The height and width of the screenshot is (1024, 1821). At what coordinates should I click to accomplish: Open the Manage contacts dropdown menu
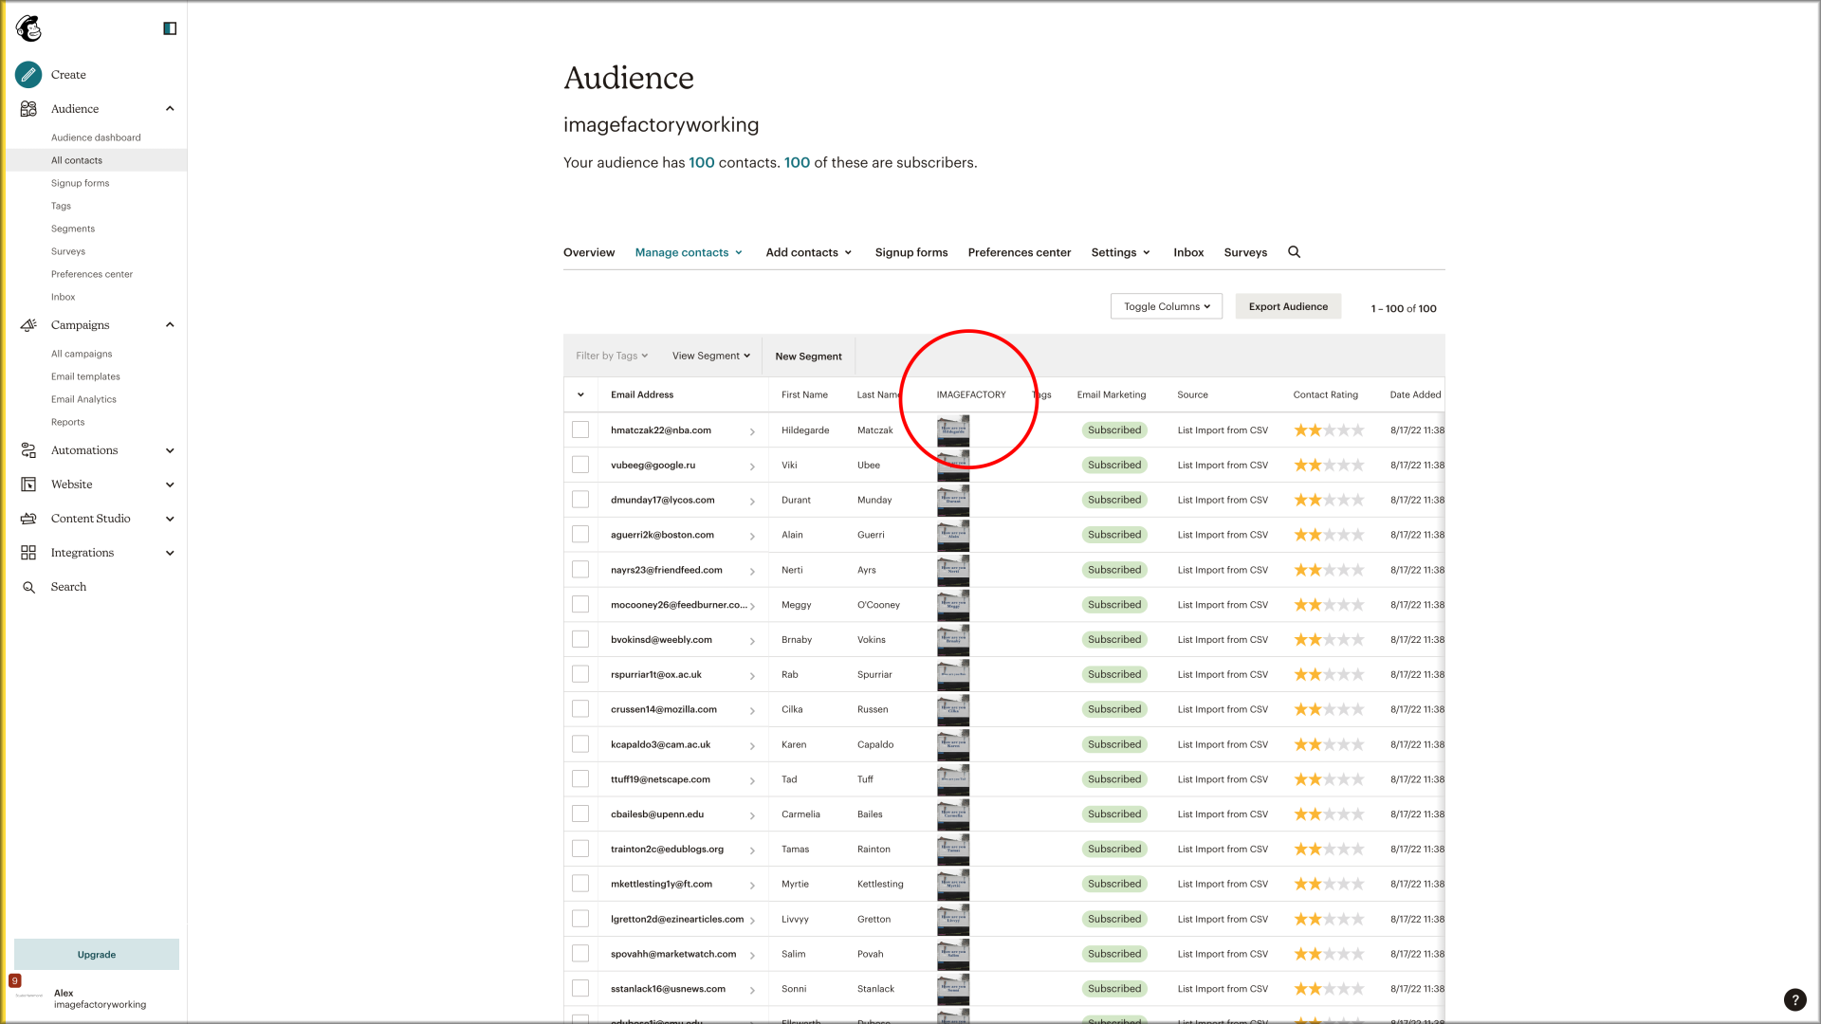click(689, 252)
